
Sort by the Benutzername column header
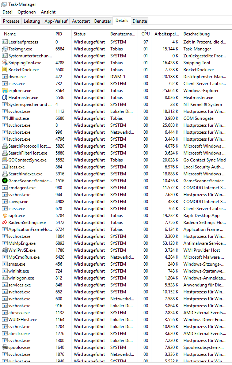pos(123,34)
